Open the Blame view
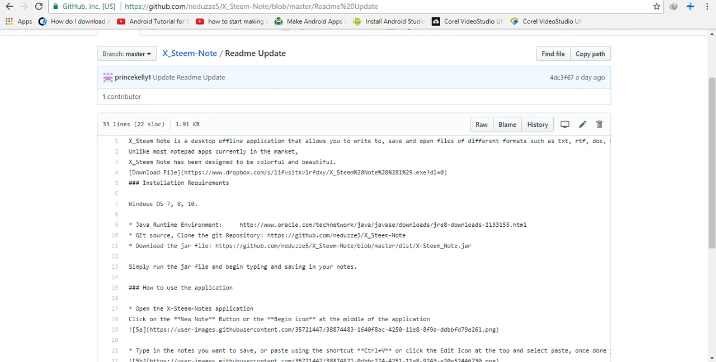 (x=507, y=125)
